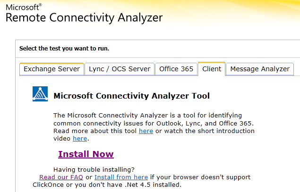Click the tool description paragraph about Outlook, Lync
This screenshot has height=192, width=300.
click(x=154, y=127)
